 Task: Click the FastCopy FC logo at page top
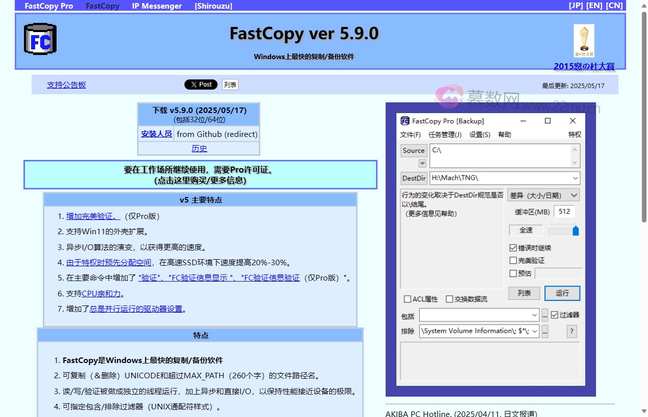coord(39,38)
